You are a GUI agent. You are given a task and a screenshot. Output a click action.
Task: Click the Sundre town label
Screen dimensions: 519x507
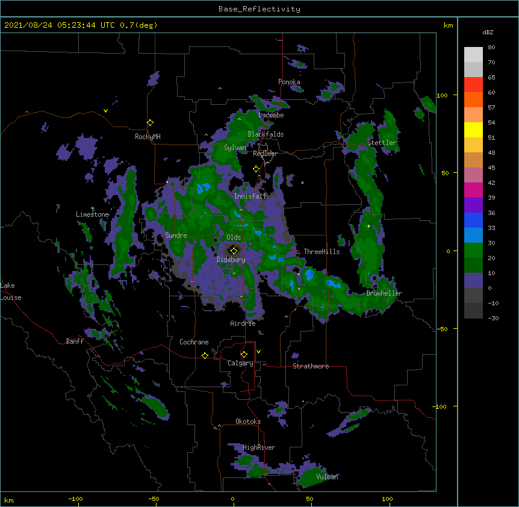pos(176,235)
